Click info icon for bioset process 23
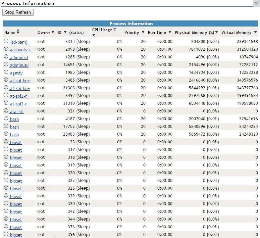Screen dimensions: 260x238 pos(6,142)
